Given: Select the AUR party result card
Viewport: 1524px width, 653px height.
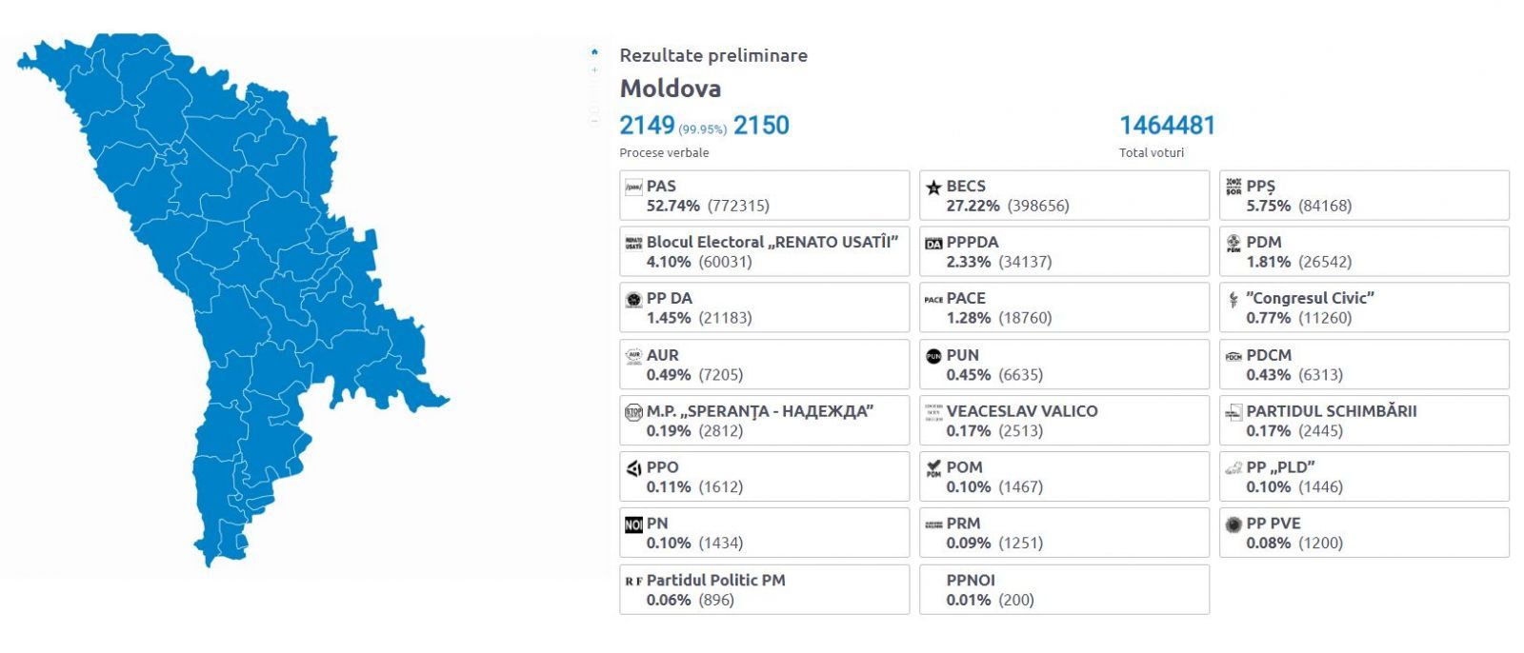Looking at the screenshot, I should (764, 365).
